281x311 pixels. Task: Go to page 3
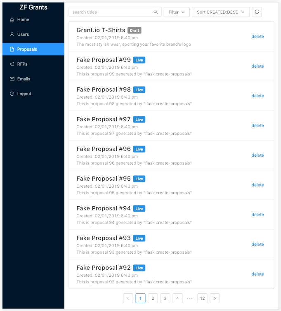(165, 298)
